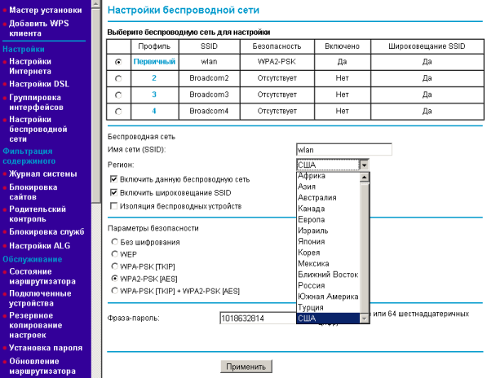Open profile 3 link

point(154,94)
